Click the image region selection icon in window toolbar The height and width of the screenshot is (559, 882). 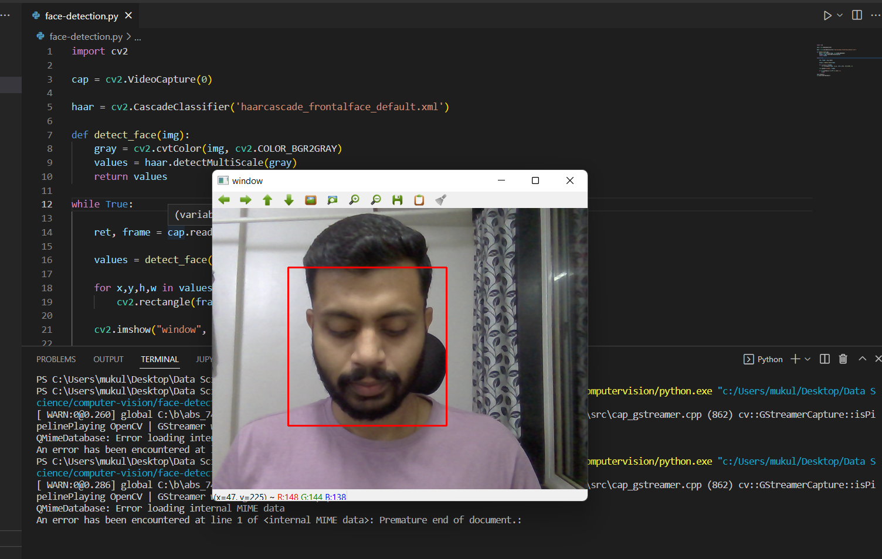(332, 200)
